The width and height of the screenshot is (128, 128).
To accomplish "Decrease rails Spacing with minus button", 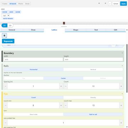I will (x=6, y=86).
